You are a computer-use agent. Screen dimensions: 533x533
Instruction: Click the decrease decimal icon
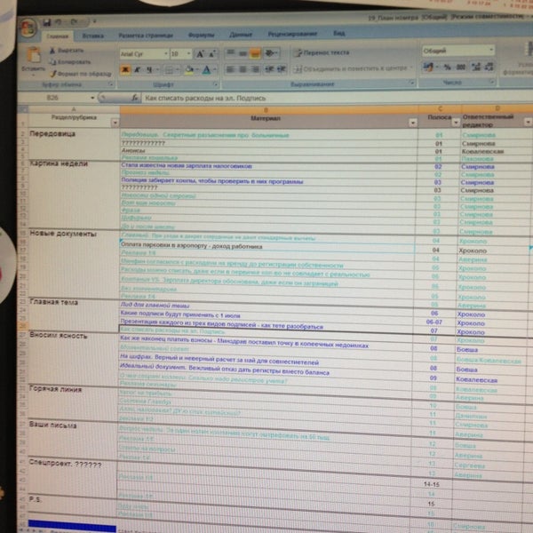click(489, 67)
